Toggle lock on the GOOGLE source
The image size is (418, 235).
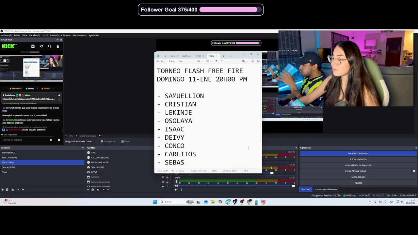[167, 177]
